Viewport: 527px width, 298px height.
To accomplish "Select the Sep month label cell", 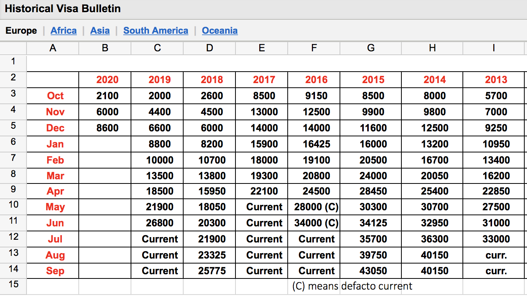I will (x=53, y=271).
